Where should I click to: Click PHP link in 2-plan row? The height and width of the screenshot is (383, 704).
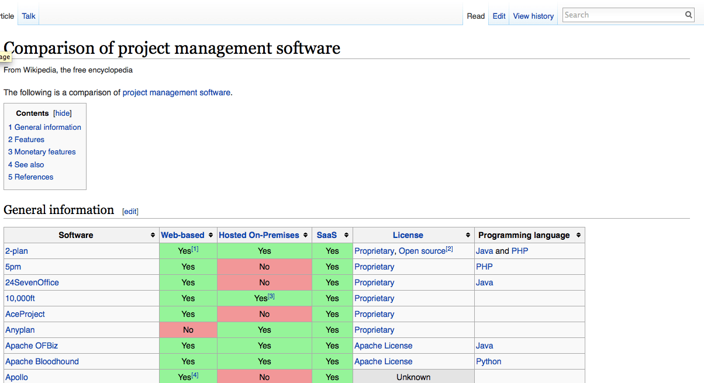[520, 251]
